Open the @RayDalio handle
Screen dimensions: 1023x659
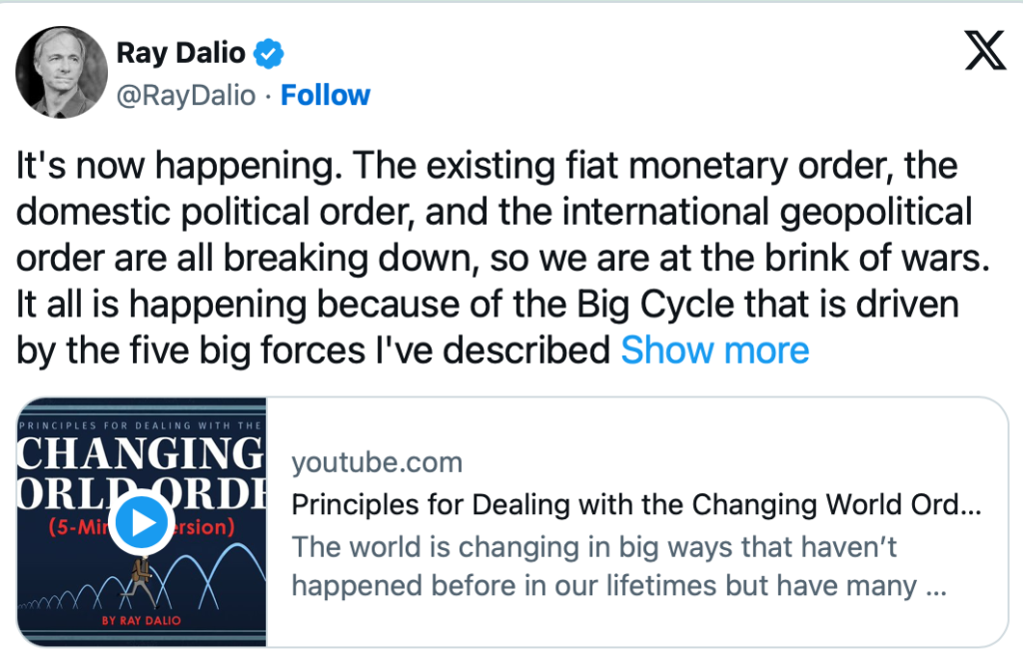tap(186, 95)
